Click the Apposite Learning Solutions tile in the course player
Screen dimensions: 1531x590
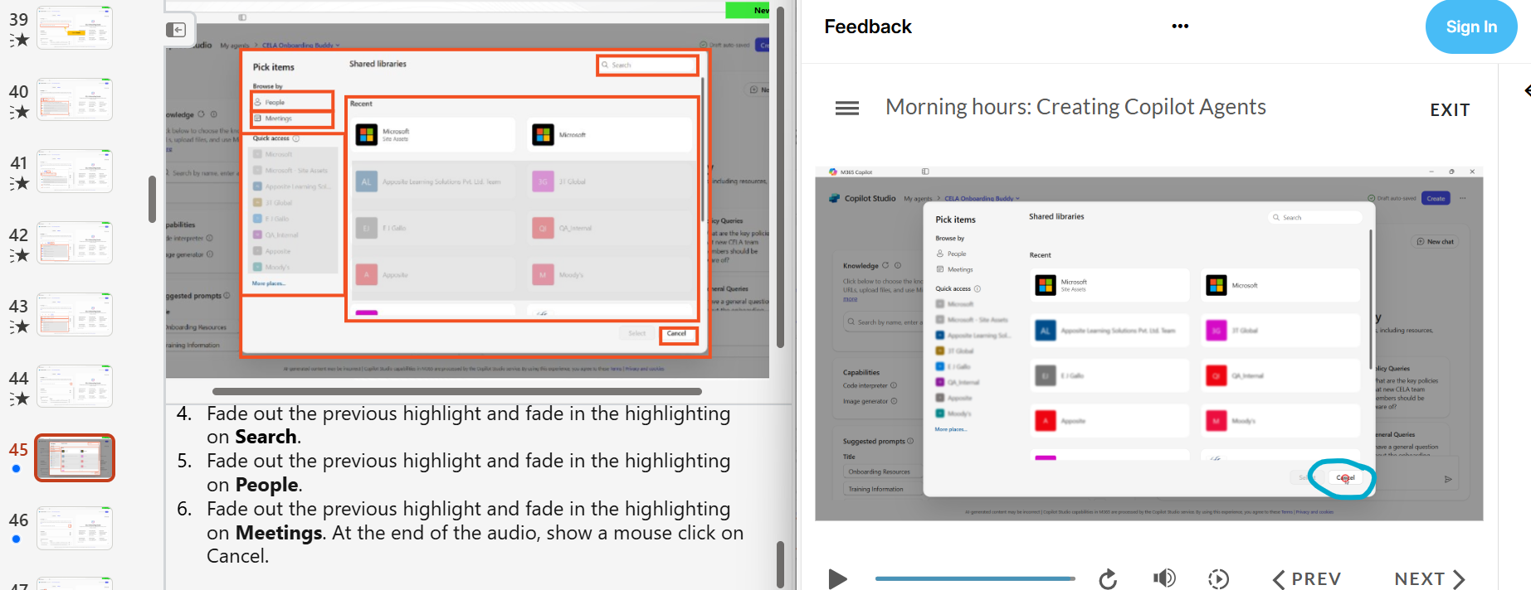[1109, 330]
